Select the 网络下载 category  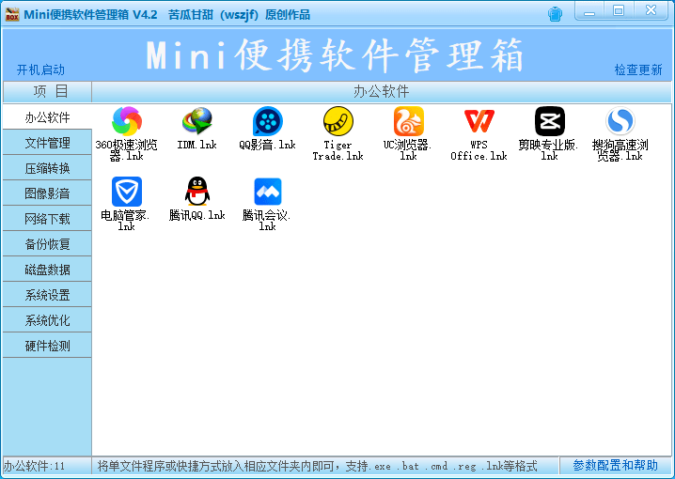[x=47, y=219]
